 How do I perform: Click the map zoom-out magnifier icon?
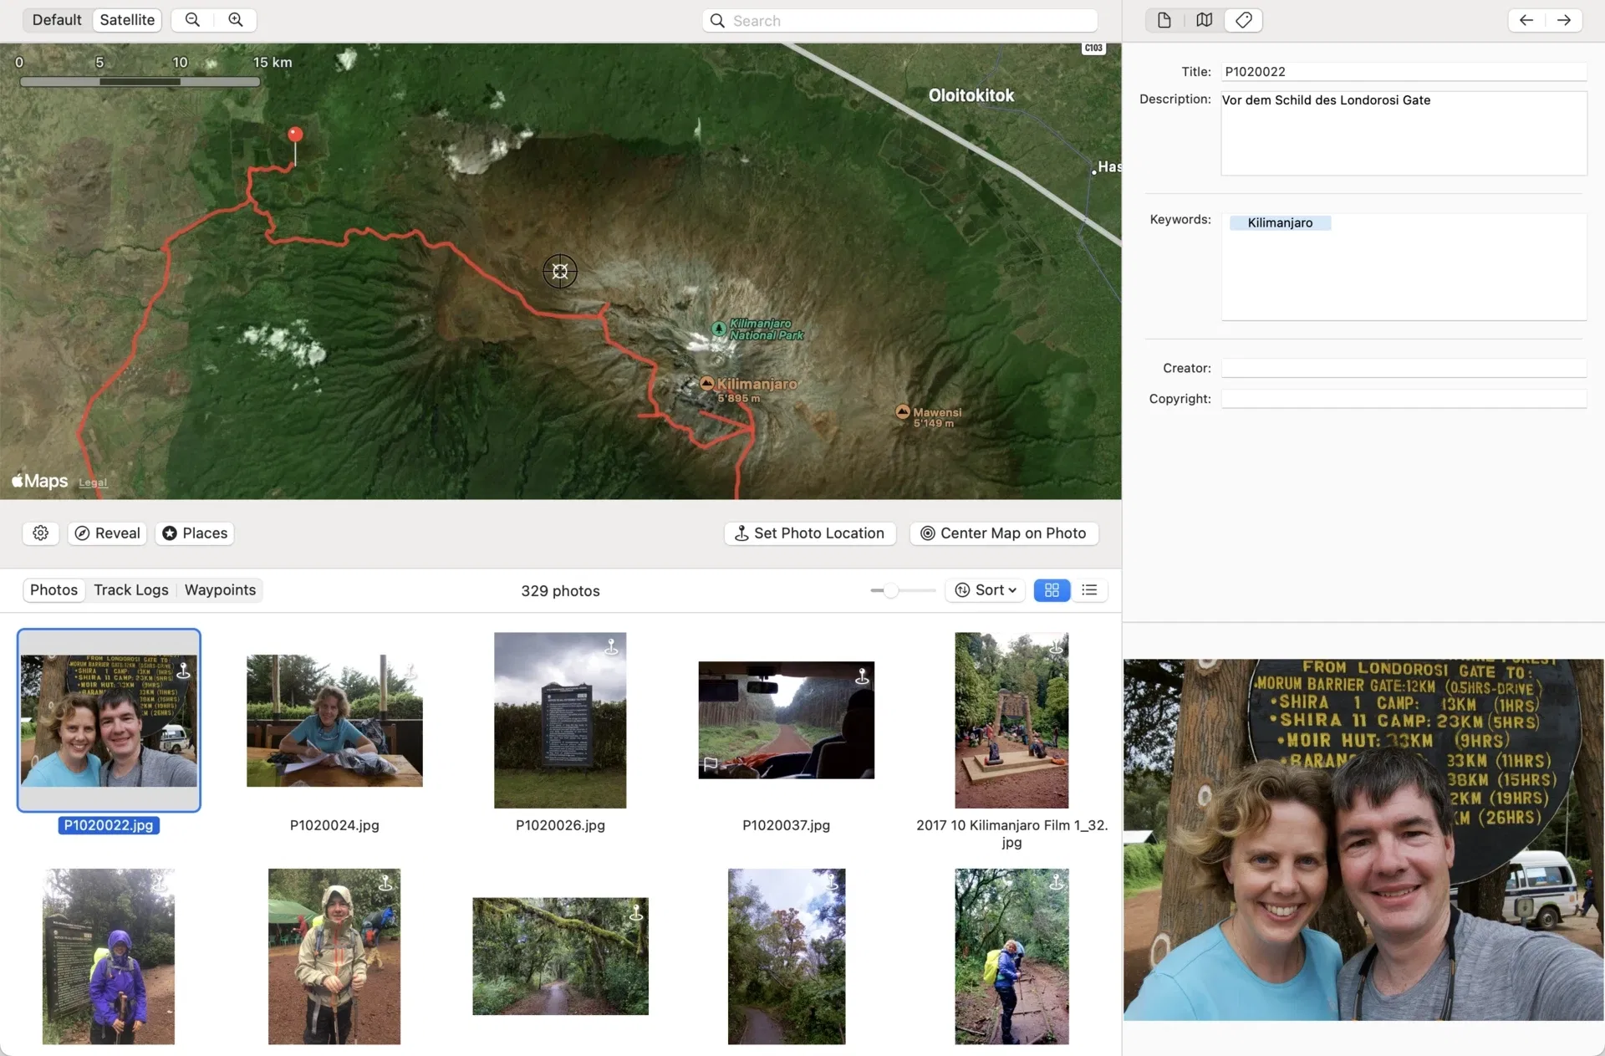191,19
